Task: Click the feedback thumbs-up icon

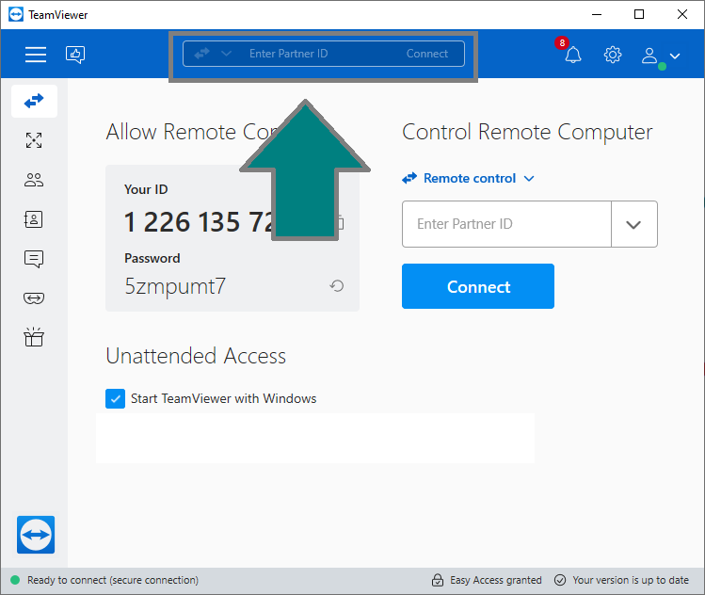Action: pyautogui.click(x=75, y=55)
